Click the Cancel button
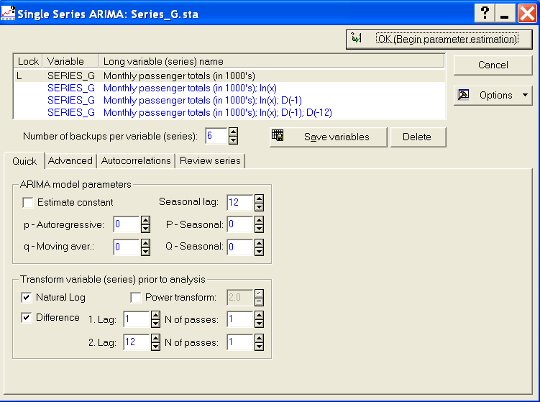 493,65
